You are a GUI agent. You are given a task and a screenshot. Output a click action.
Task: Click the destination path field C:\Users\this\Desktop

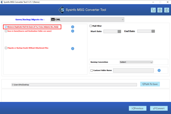click(x=74, y=85)
